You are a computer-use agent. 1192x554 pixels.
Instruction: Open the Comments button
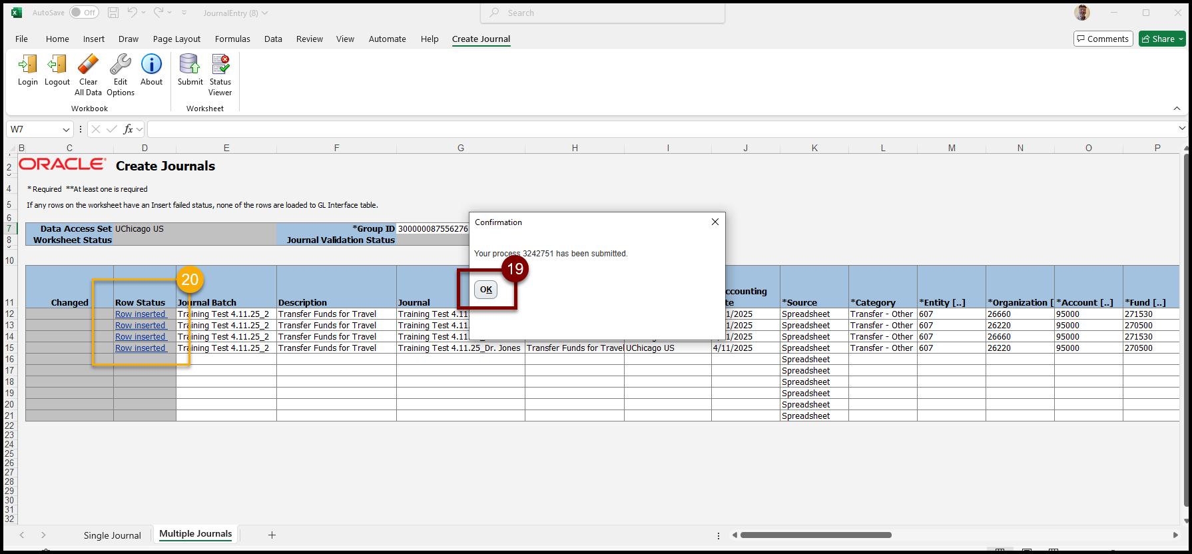click(x=1103, y=39)
